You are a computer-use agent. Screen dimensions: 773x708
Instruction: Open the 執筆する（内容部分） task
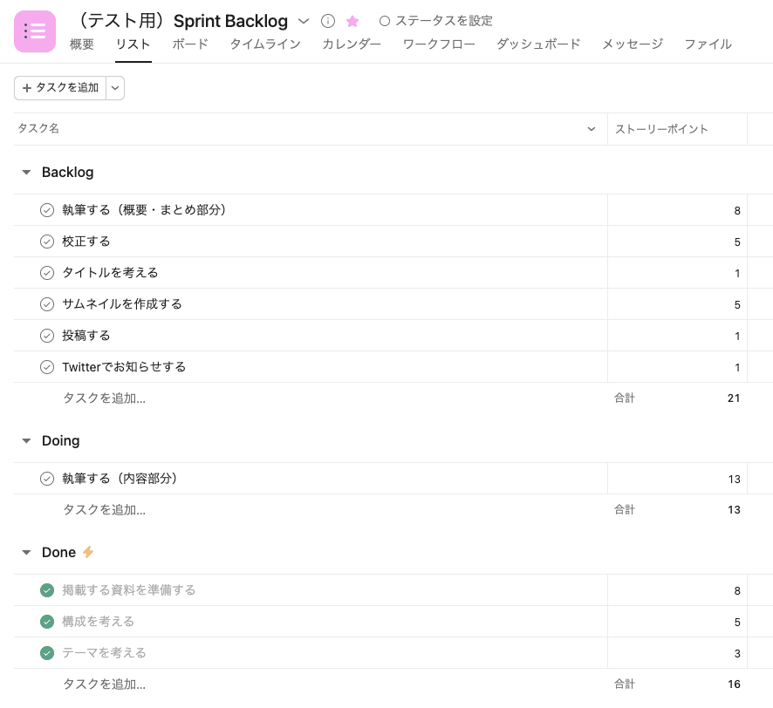[x=120, y=479]
